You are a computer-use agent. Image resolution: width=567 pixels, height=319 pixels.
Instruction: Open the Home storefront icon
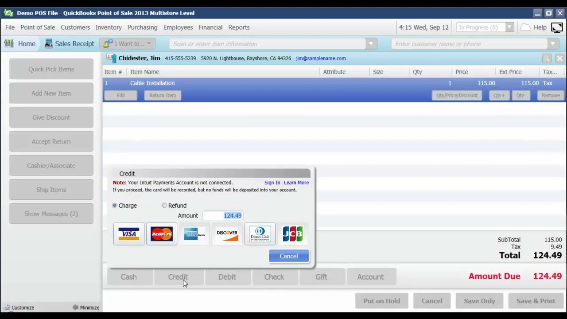pos(9,43)
